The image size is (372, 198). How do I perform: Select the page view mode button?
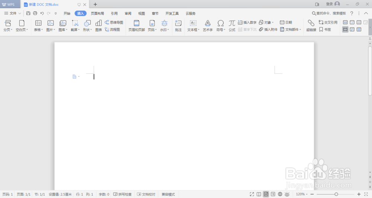click(266, 194)
